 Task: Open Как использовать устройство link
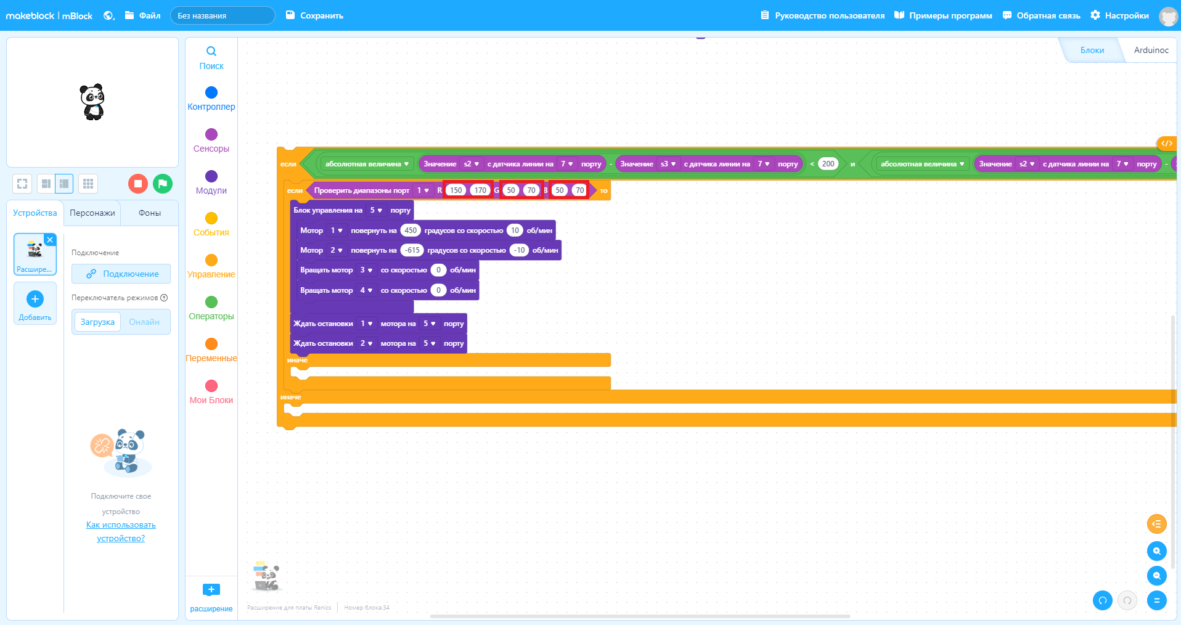coord(121,531)
